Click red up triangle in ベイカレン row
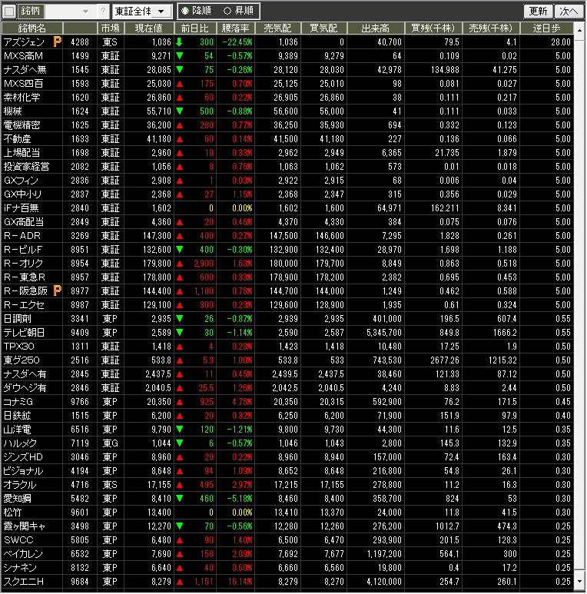Screen dimensions: 587x594 (180, 553)
